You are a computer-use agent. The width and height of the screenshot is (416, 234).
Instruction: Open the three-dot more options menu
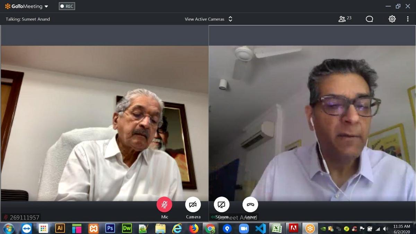coord(408,19)
